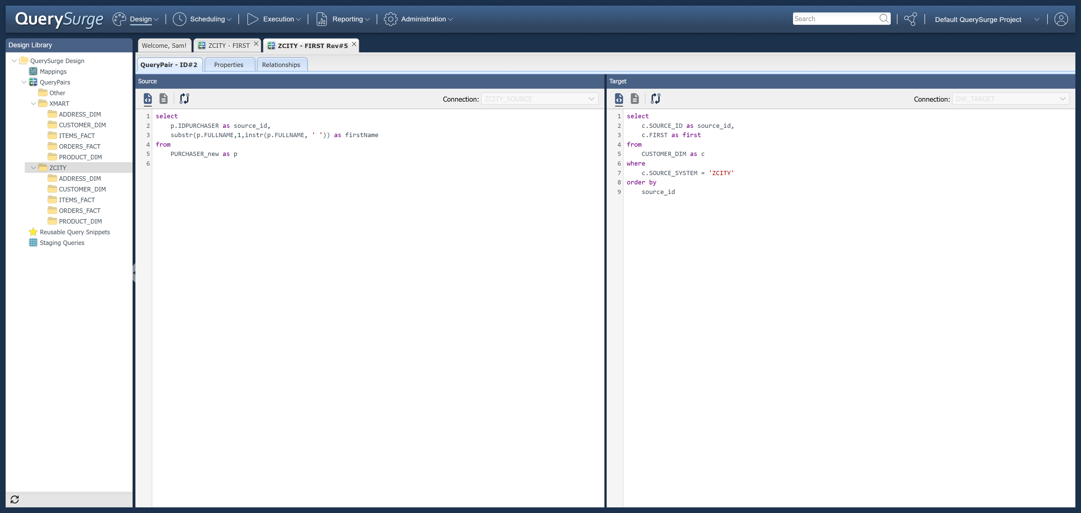Viewport: 1081px width, 513px height.
Task: Open Staging Queries
Action: pos(62,243)
